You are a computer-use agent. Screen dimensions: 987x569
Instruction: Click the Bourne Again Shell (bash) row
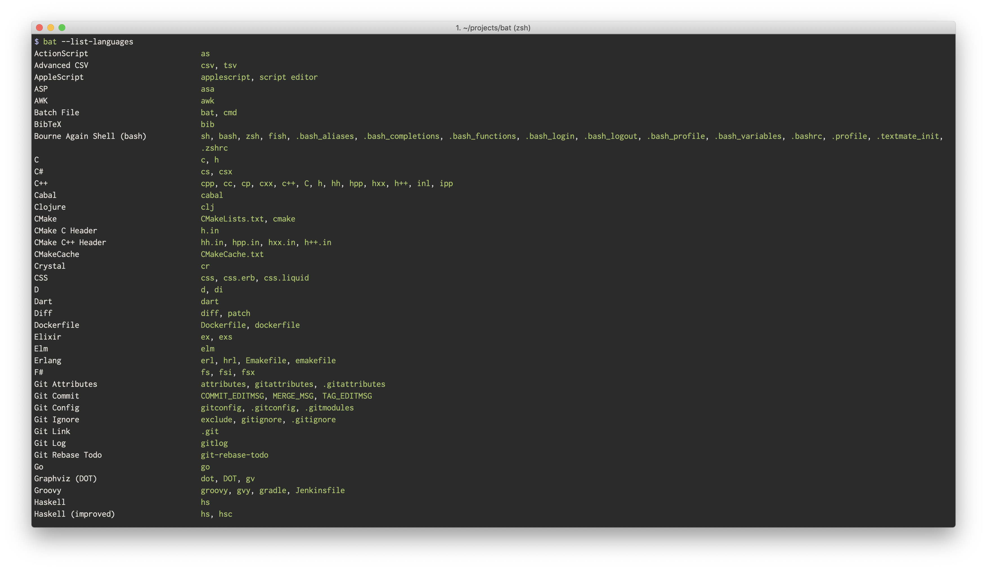coord(90,136)
